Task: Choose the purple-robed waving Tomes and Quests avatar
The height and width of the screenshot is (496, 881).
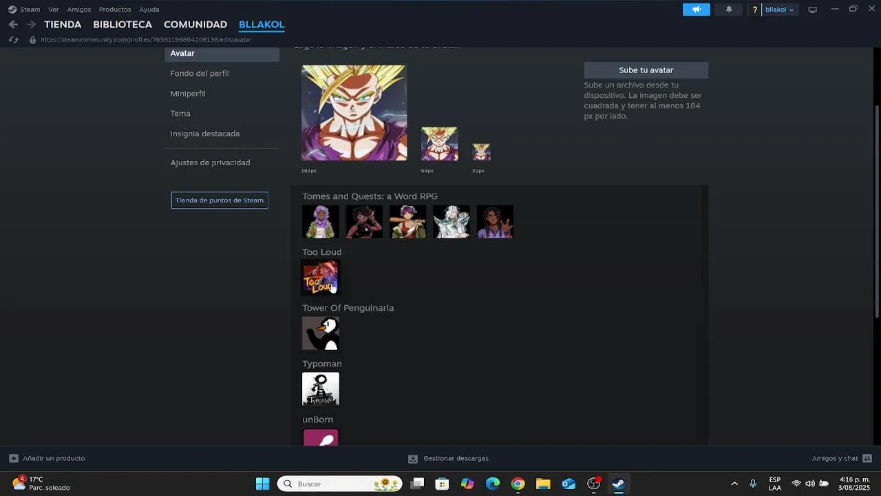Action: (495, 221)
